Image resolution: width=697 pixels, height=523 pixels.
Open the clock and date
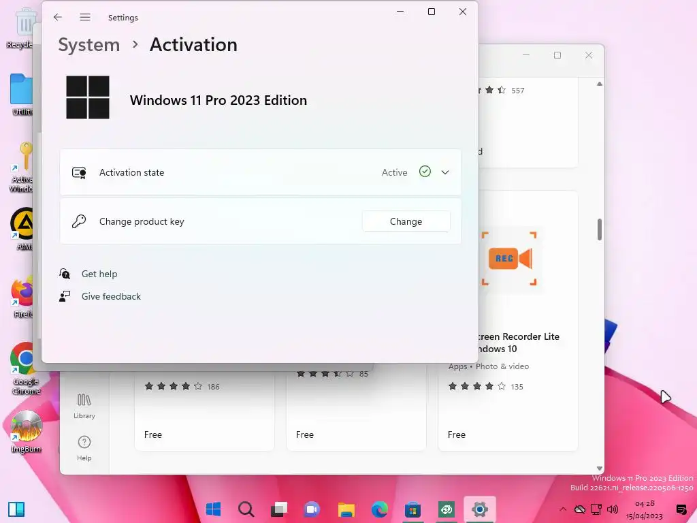click(x=644, y=509)
